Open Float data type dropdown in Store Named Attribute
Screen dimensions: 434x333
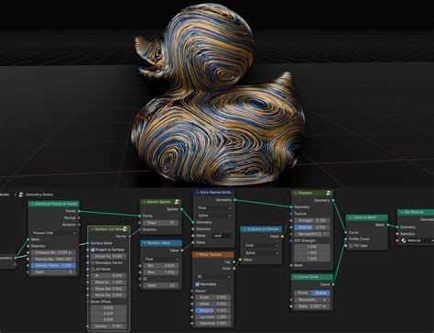(x=214, y=208)
